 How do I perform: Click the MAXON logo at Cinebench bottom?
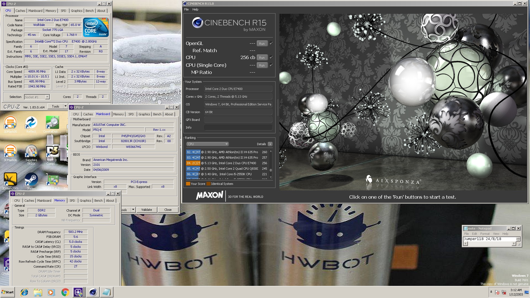(210, 195)
